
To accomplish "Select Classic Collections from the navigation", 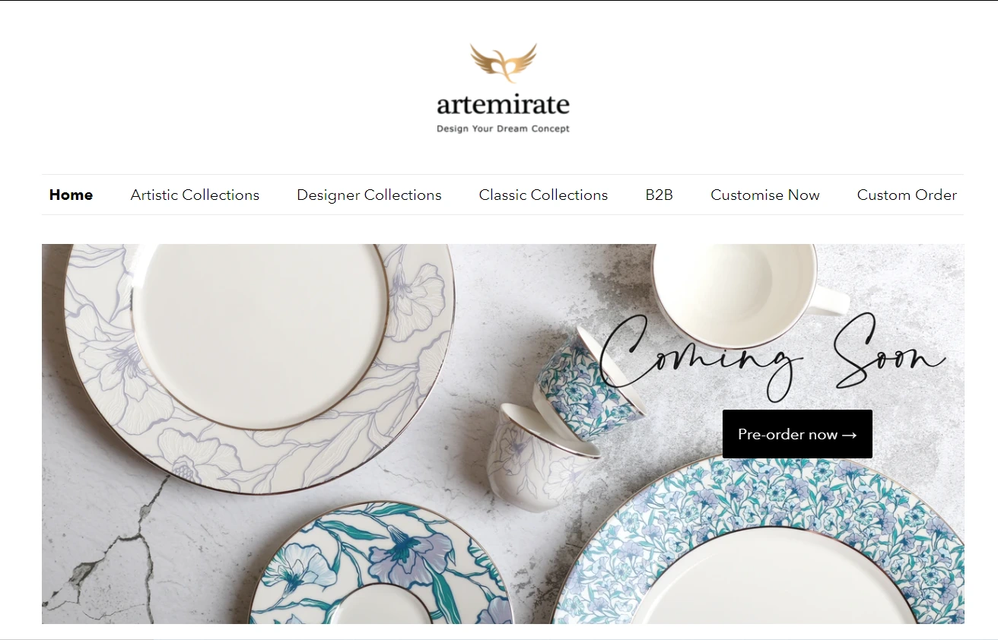I will 543,195.
